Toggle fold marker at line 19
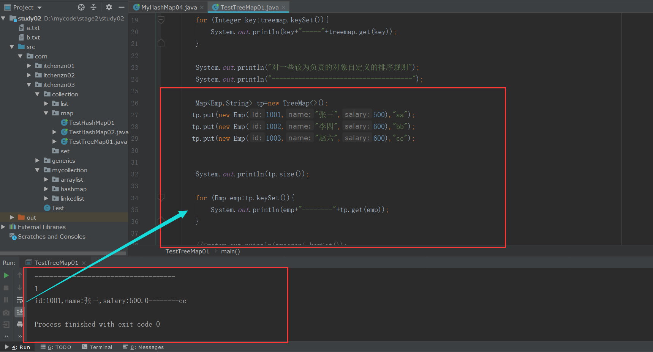The image size is (653, 352). click(161, 20)
